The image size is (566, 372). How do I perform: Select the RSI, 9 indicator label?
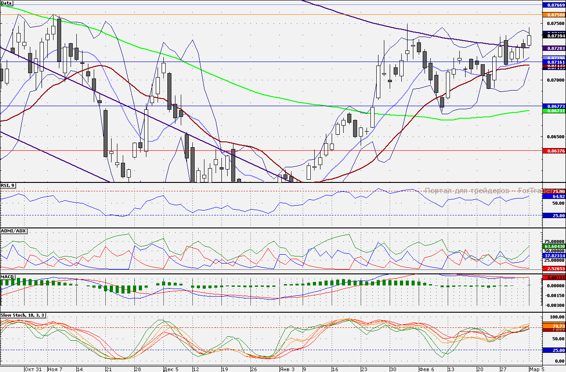pos(8,186)
